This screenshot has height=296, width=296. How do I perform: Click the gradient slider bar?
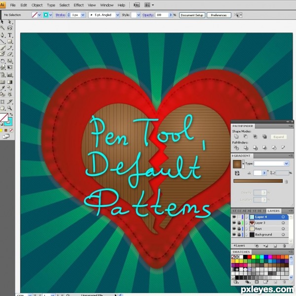[258, 181]
